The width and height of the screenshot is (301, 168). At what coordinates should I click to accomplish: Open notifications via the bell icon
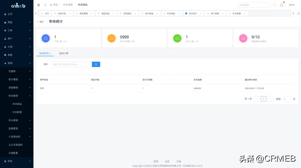coord(282,4)
